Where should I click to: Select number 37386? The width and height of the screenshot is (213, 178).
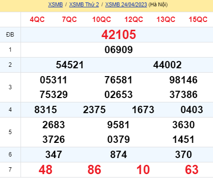pyautogui.click(x=183, y=95)
